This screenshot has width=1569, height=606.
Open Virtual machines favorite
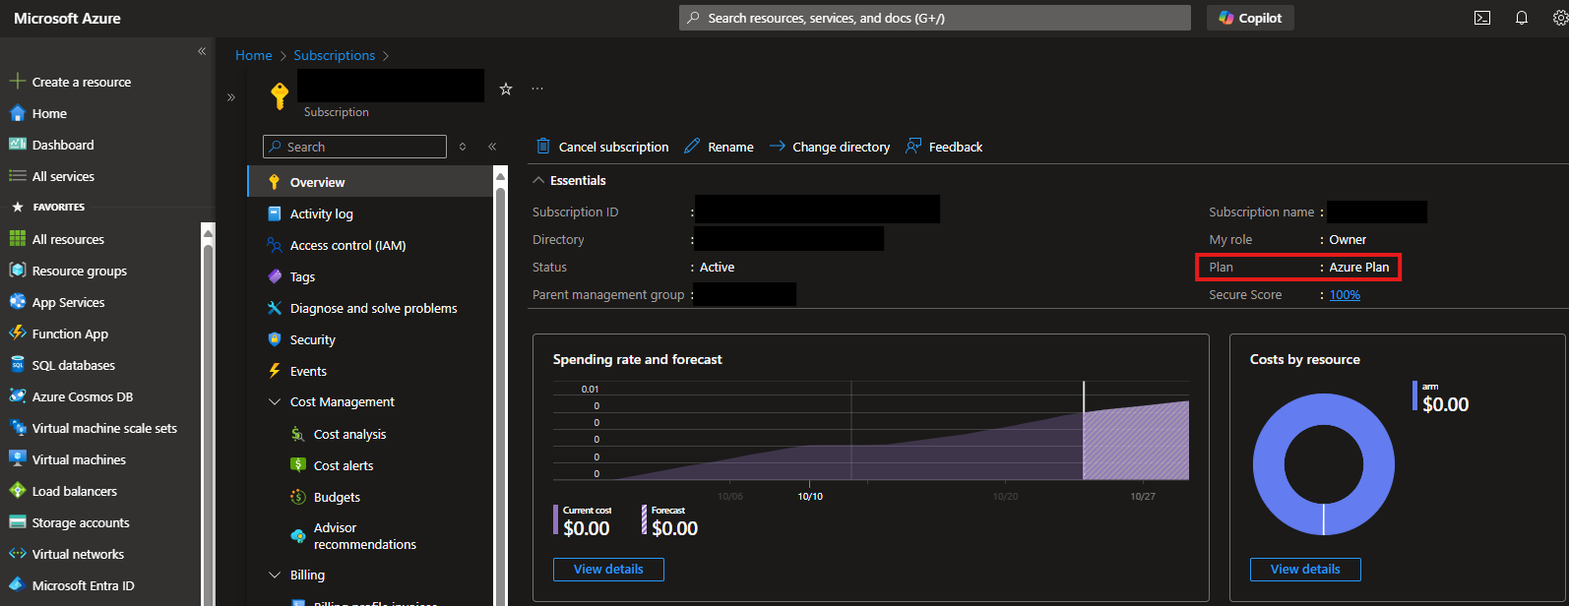[x=79, y=459]
